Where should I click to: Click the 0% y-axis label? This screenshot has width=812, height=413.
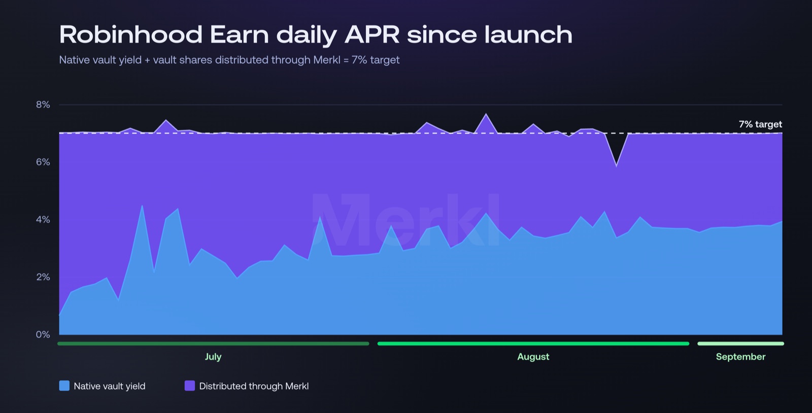(43, 334)
